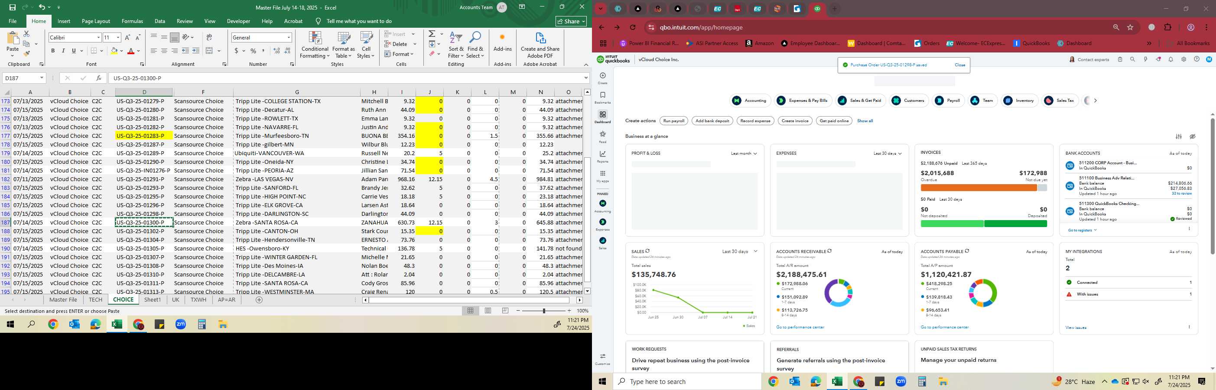Click Increase Font Size icon in Excel

click(127, 37)
